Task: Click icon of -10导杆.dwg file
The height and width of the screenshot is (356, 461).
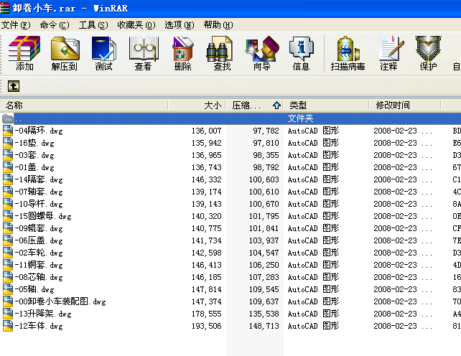Action: pos(8,204)
